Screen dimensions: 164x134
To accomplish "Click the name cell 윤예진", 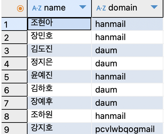I will point(59,77).
